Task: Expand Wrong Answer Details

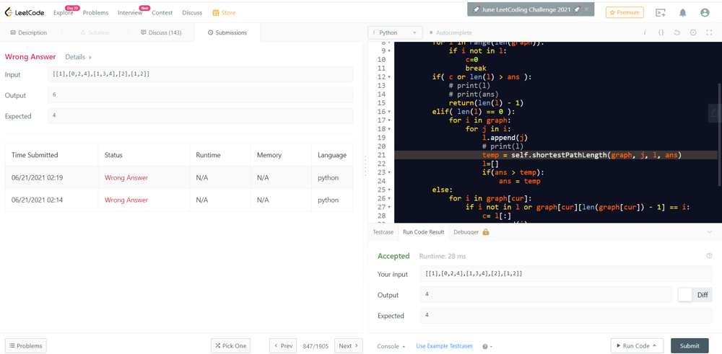Action: (78, 57)
